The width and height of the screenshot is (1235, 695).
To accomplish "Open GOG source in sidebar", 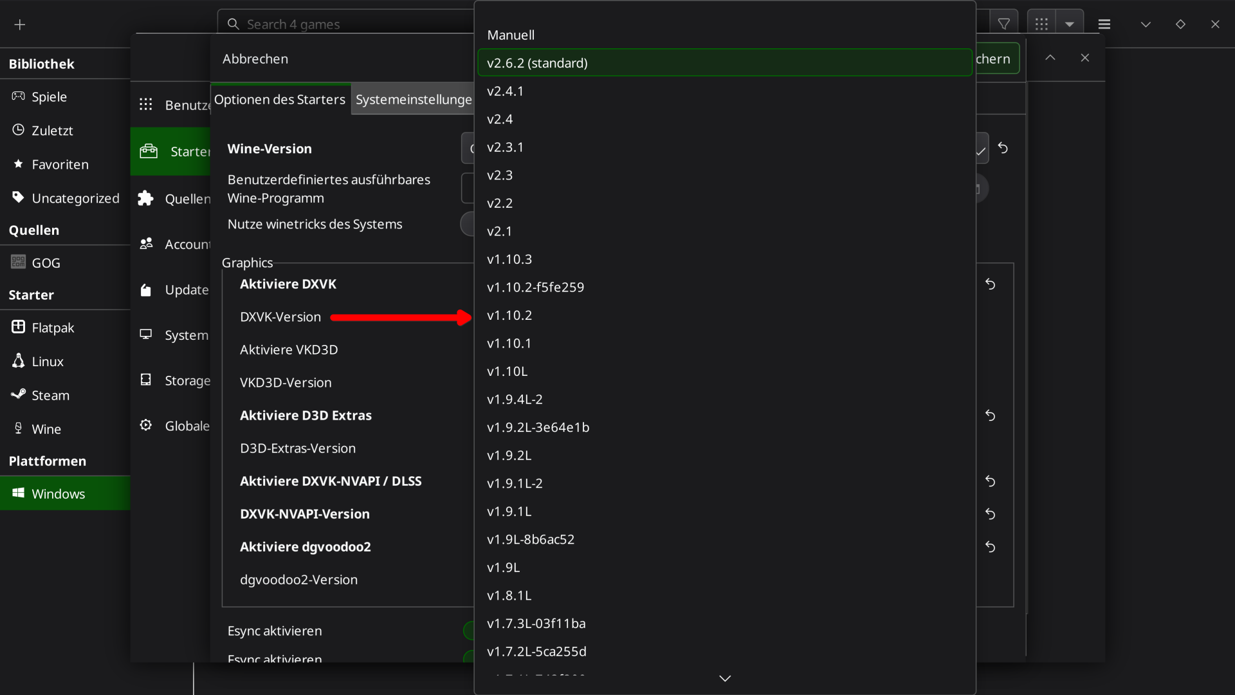I will click(x=46, y=263).
